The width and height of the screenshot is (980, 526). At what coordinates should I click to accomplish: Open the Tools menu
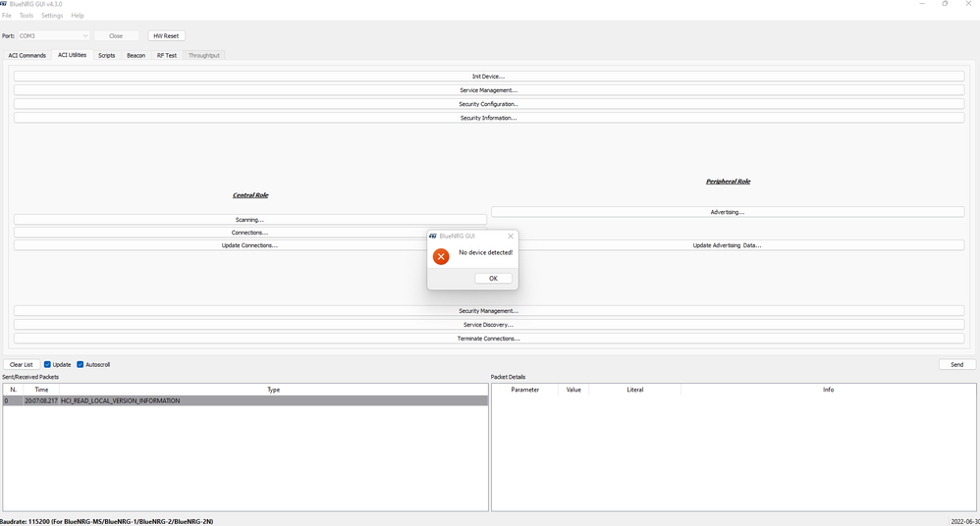[27, 16]
